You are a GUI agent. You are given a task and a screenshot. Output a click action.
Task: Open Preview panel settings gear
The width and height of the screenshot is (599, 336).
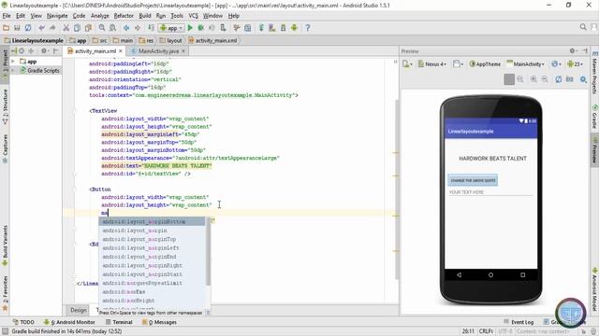pos(573,50)
